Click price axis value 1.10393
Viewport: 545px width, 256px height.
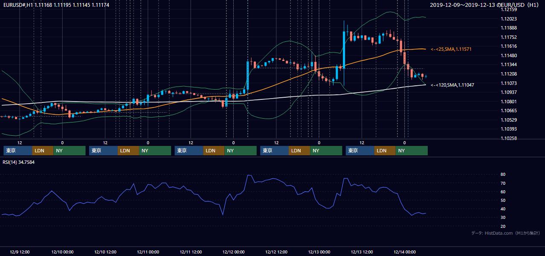pyautogui.click(x=509, y=129)
